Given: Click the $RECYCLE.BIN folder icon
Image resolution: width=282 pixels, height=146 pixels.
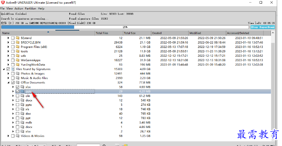Looking at the screenshot, I should (17, 42).
